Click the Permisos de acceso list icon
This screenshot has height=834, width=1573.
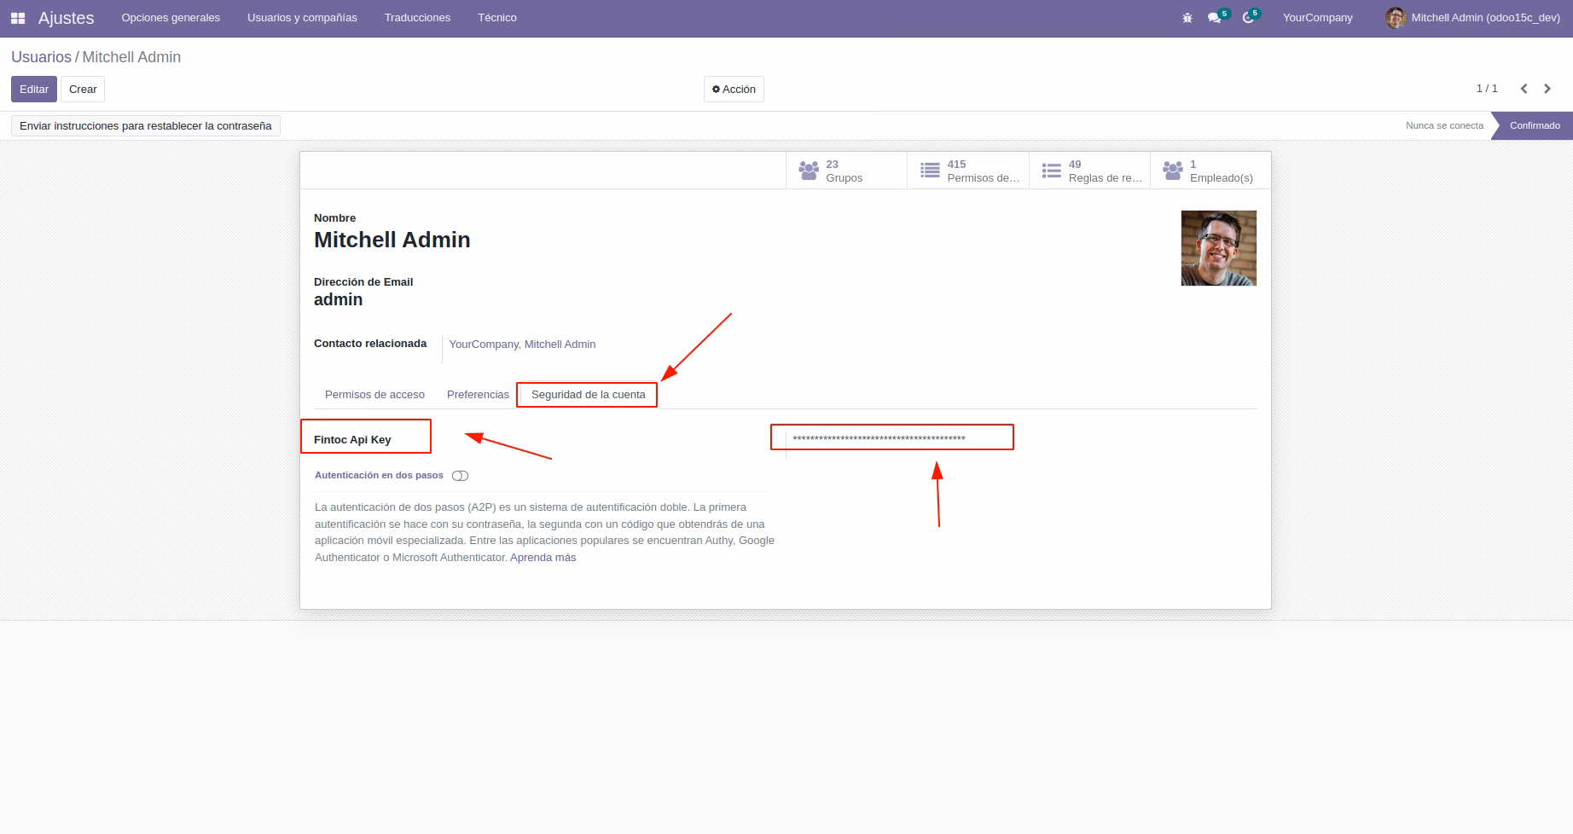(x=930, y=171)
